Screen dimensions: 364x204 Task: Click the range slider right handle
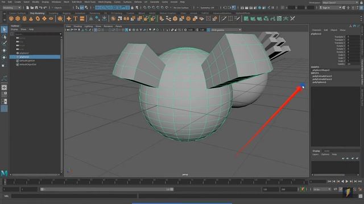tap(172, 189)
